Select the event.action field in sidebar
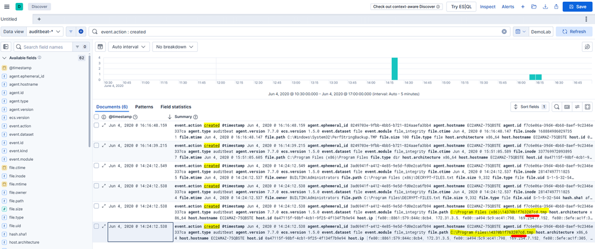This screenshot has width=595, height=249. 20,126
